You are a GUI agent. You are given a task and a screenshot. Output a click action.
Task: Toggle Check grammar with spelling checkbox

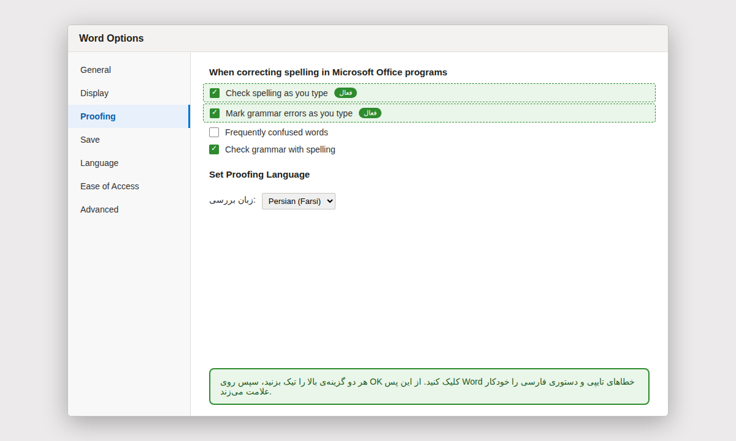214,149
